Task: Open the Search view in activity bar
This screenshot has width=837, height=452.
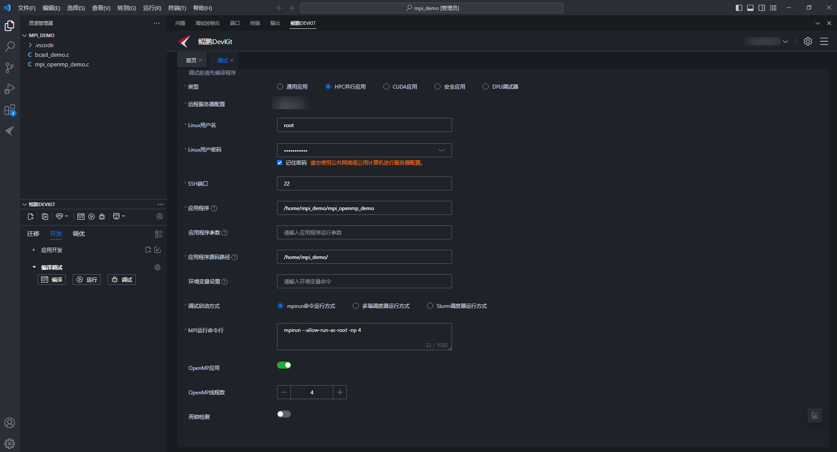Action: 10,47
